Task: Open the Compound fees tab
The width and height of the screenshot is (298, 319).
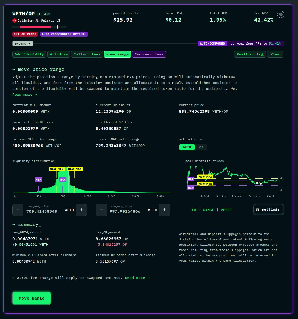Action: coord(149,54)
